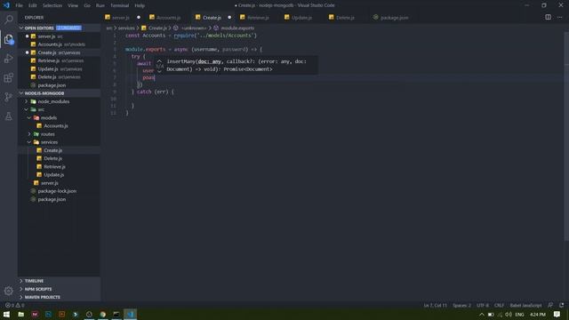
Task: Open the View menu
Action: (x=73, y=5)
